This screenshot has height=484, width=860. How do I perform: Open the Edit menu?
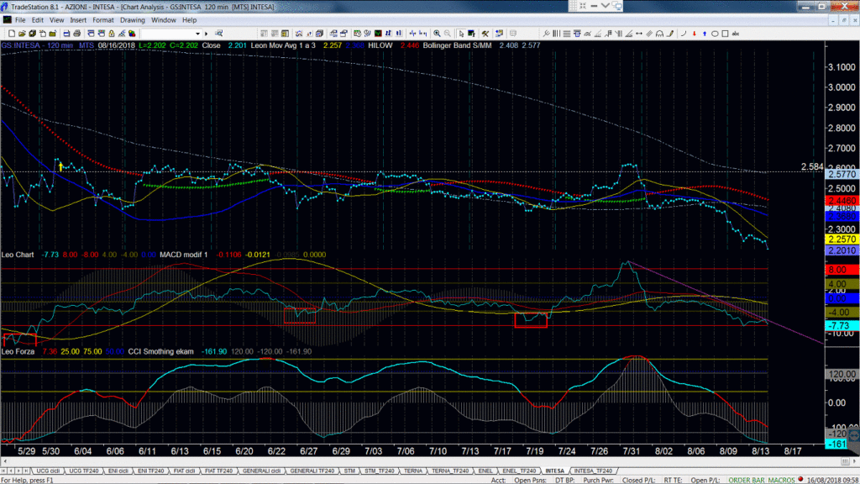[37, 20]
